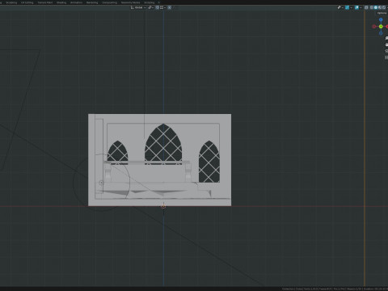Switch to rendered viewport shading

click(384, 7)
